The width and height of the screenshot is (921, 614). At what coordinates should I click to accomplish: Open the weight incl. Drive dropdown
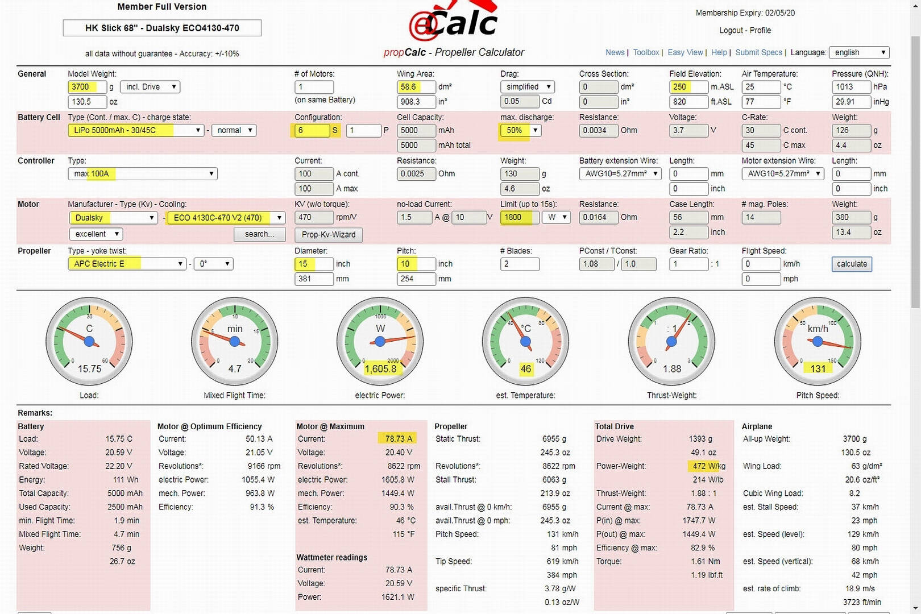coord(150,87)
